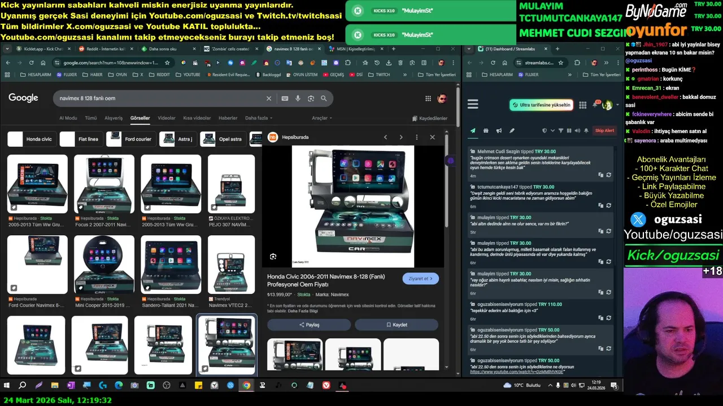723x406 pixels.
Task: Select the gift icon tab in Streamlabs
Action: (x=486, y=130)
